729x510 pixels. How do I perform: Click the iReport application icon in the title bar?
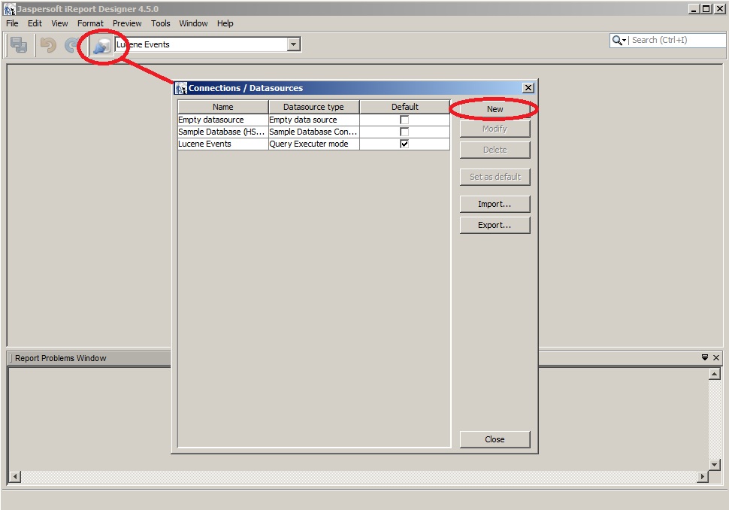point(8,8)
